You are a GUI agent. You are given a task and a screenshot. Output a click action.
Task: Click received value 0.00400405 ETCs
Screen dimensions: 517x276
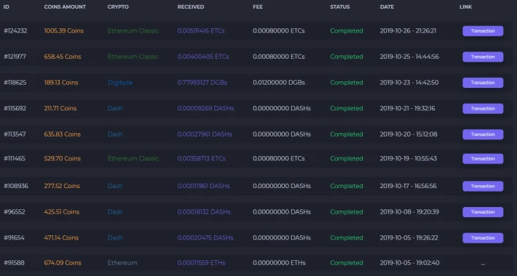[203, 57]
